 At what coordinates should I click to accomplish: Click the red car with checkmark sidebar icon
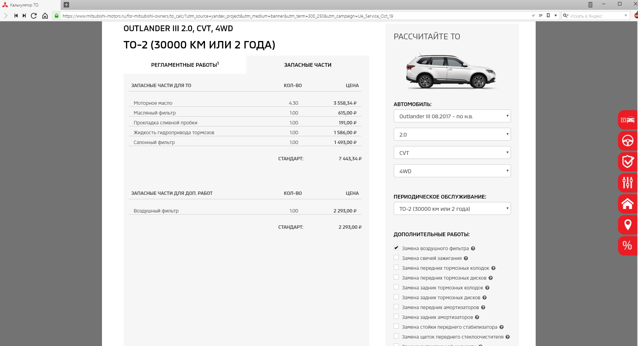click(x=627, y=120)
